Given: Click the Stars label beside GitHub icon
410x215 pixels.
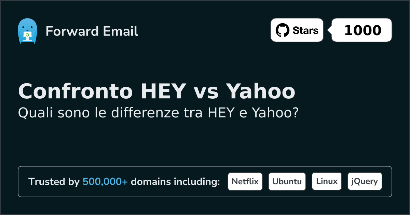Looking at the screenshot, I should [x=305, y=30].
